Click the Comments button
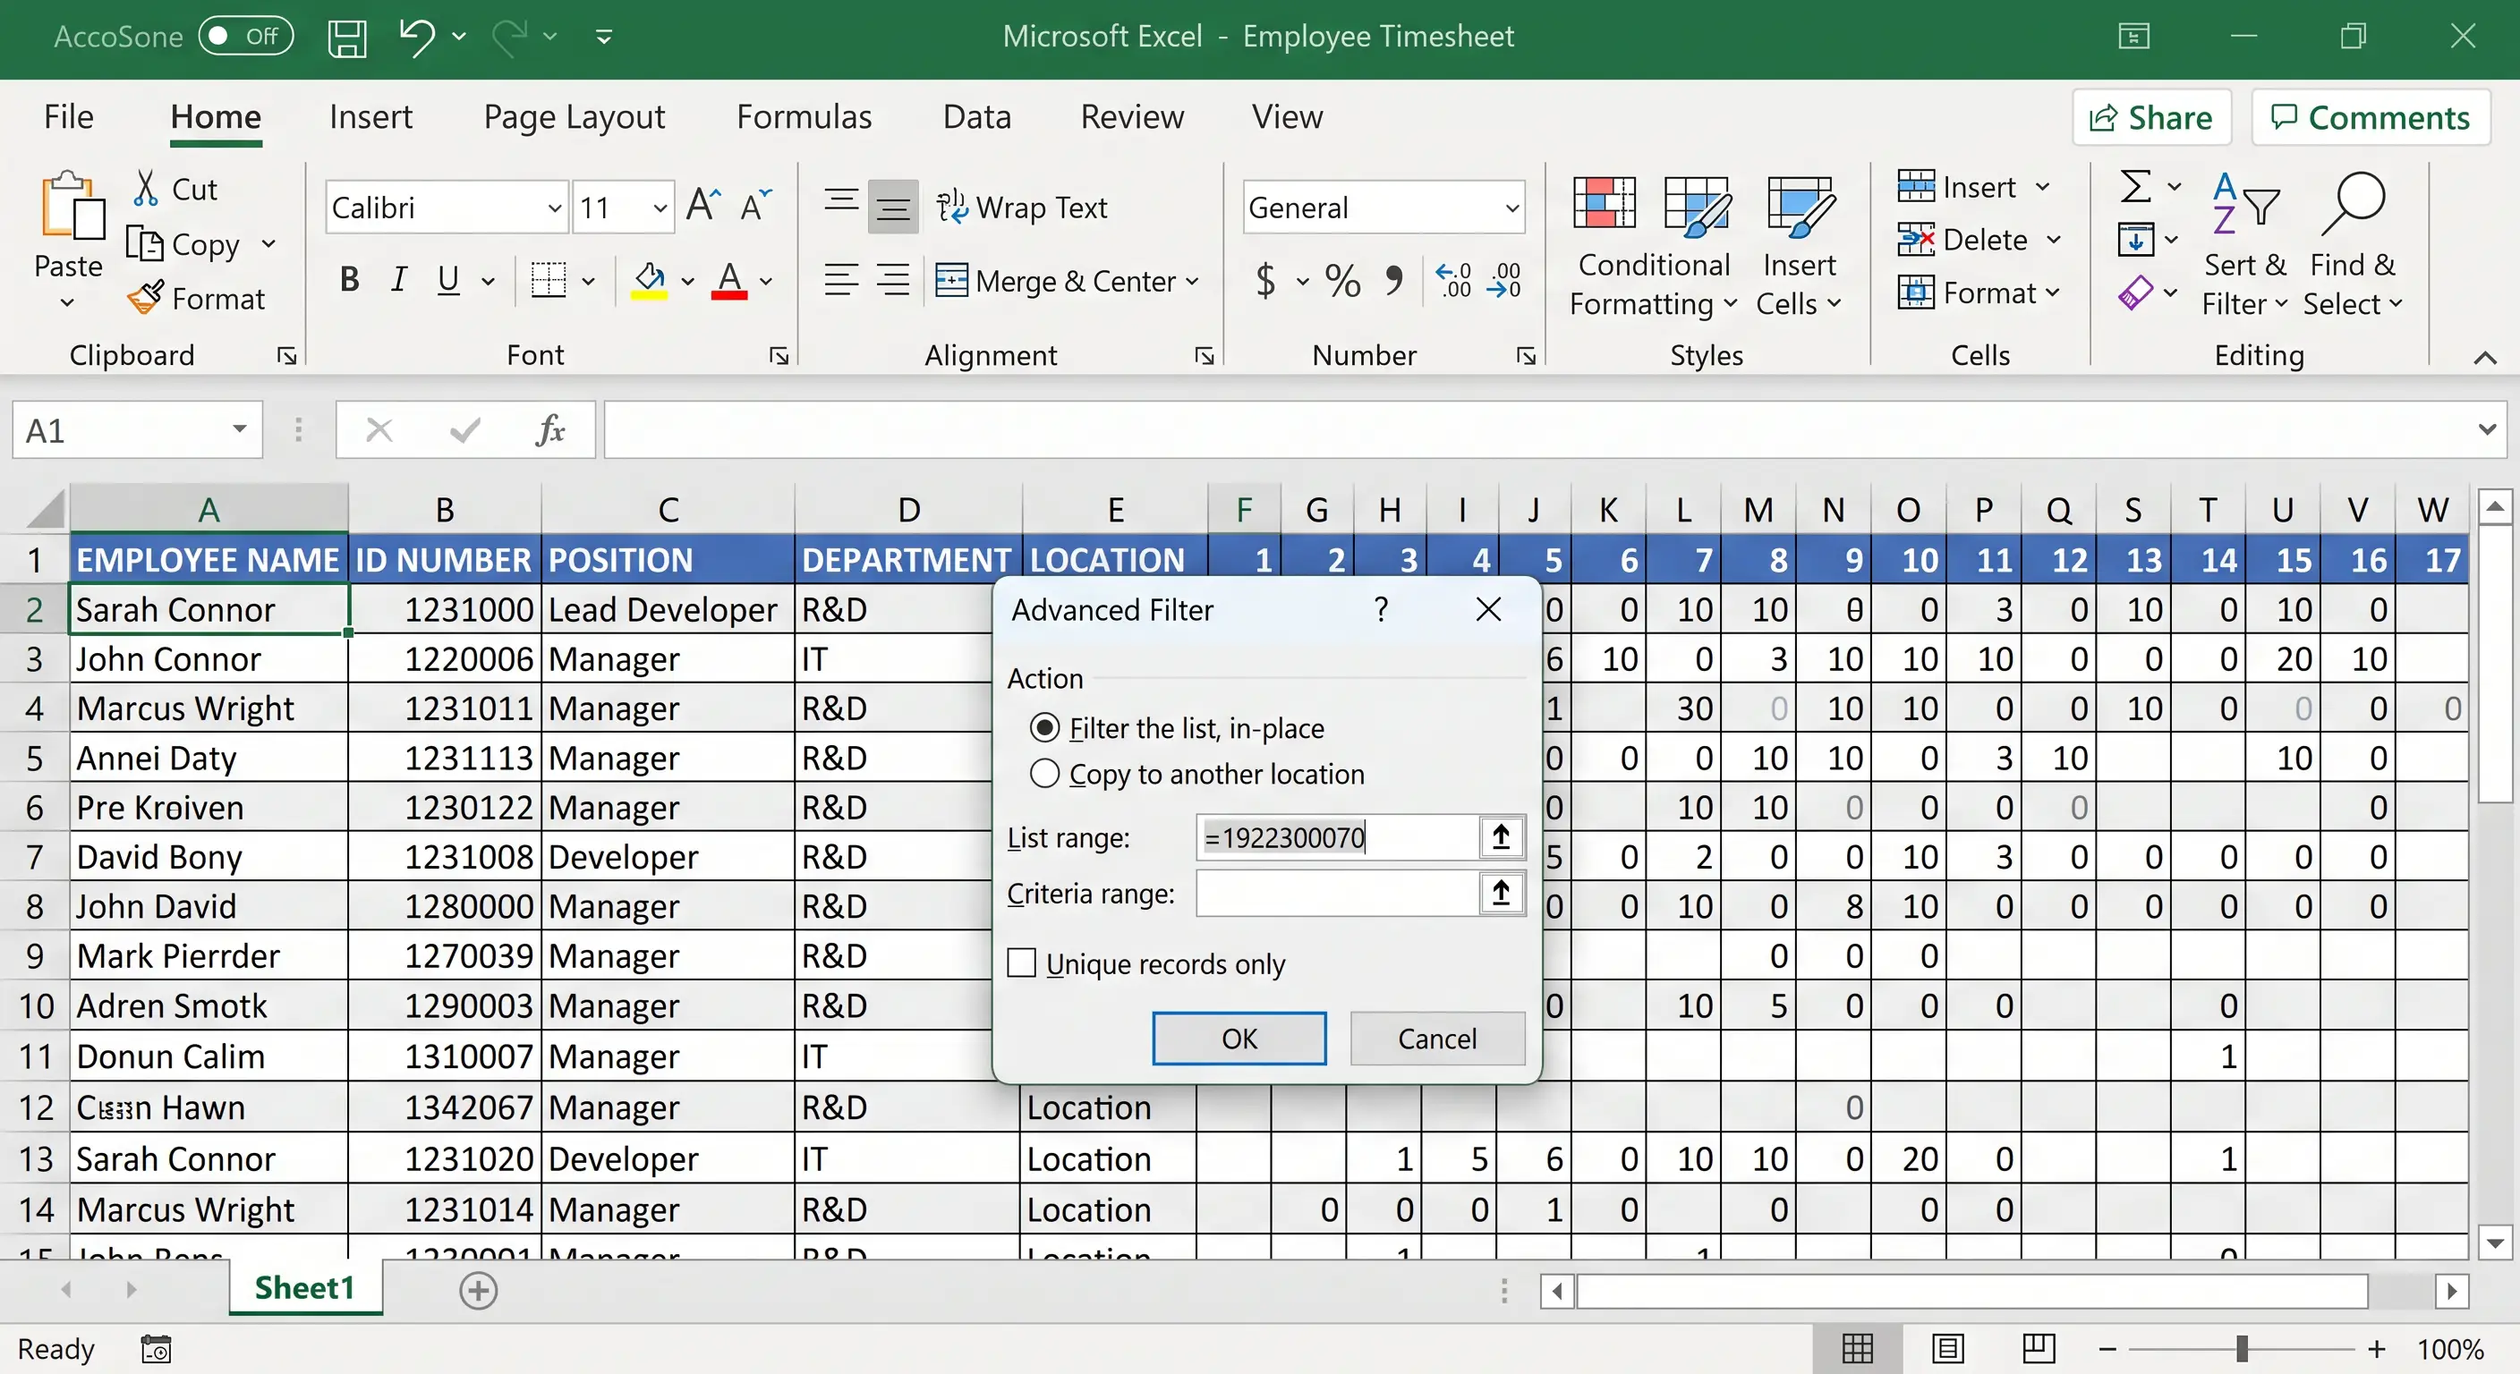Image resolution: width=2520 pixels, height=1374 pixels. coord(2370,117)
